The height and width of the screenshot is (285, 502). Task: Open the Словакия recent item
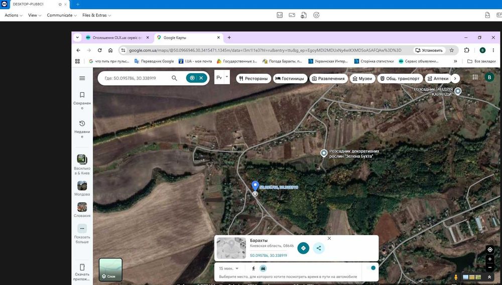coord(82,210)
